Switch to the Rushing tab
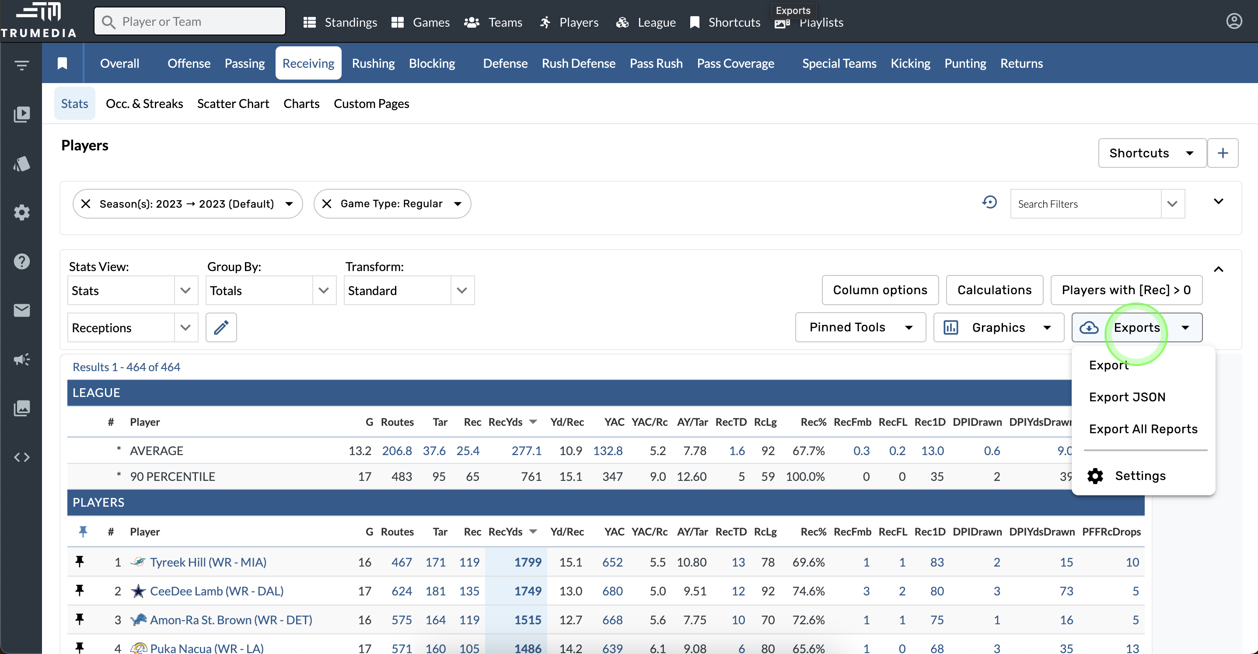The height and width of the screenshot is (654, 1258). [x=373, y=63]
